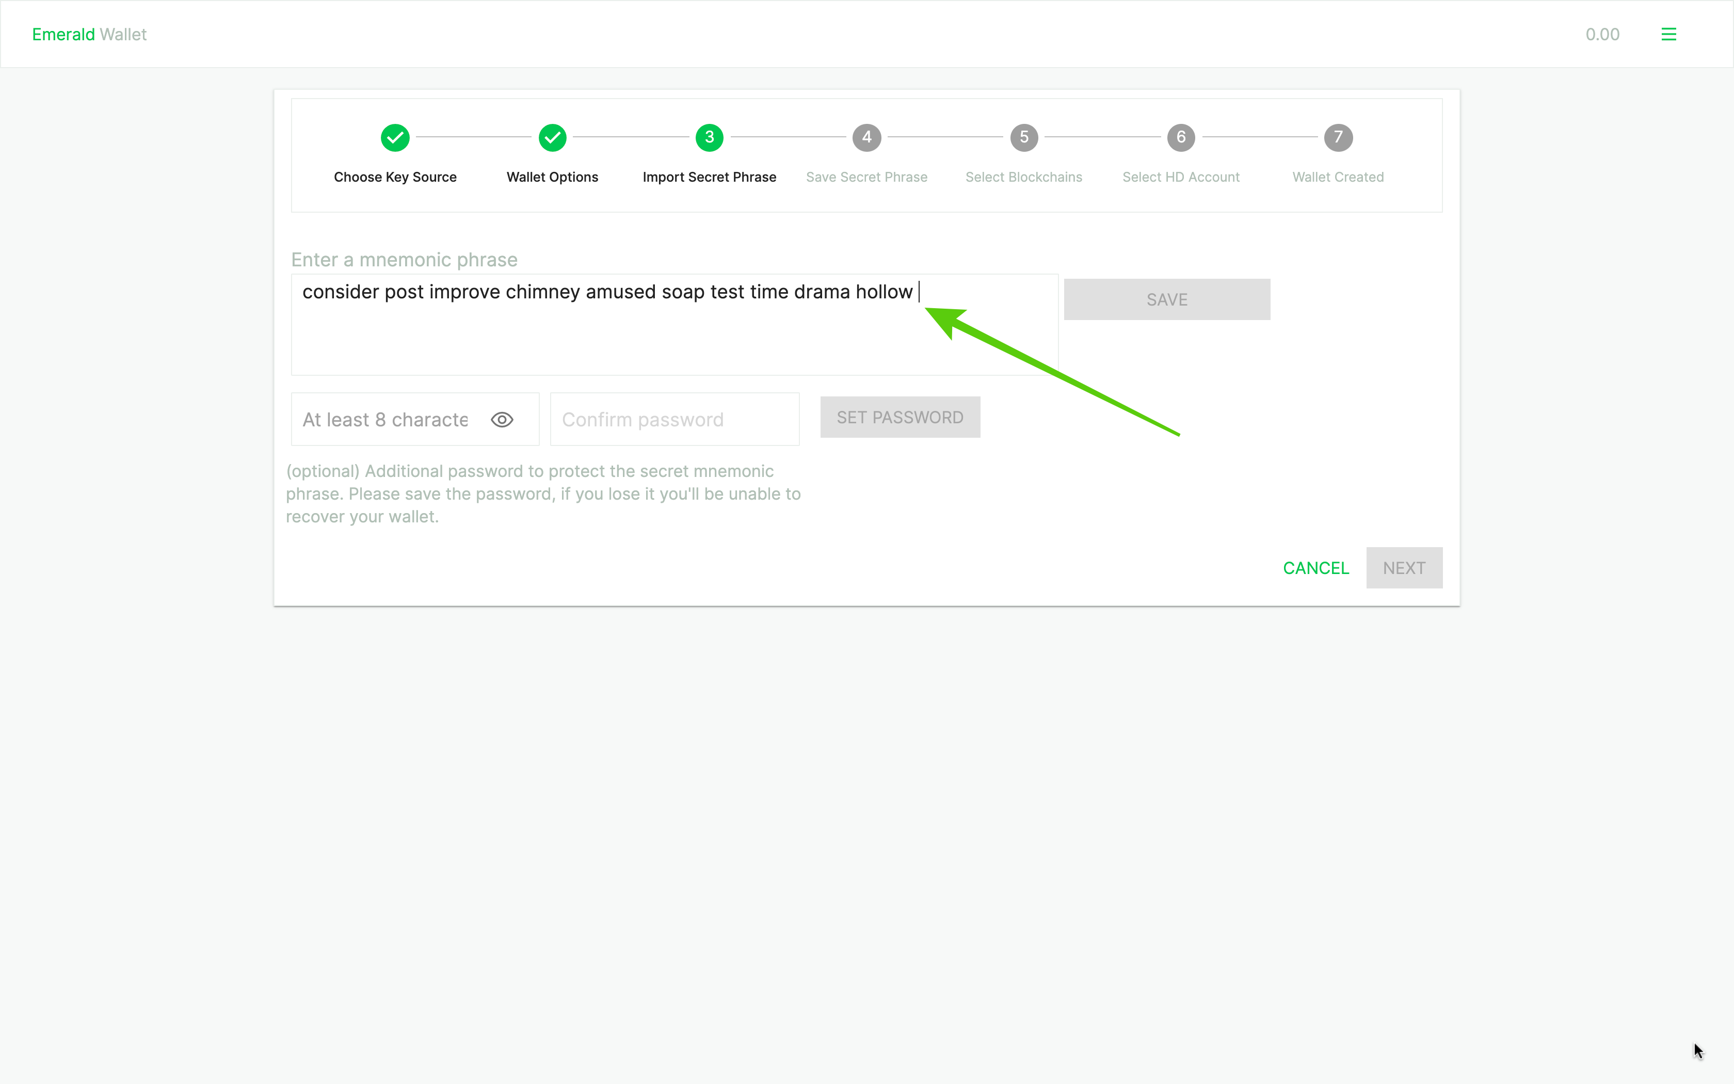Click the step 6 Select HD Account circle

click(x=1180, y=137)
